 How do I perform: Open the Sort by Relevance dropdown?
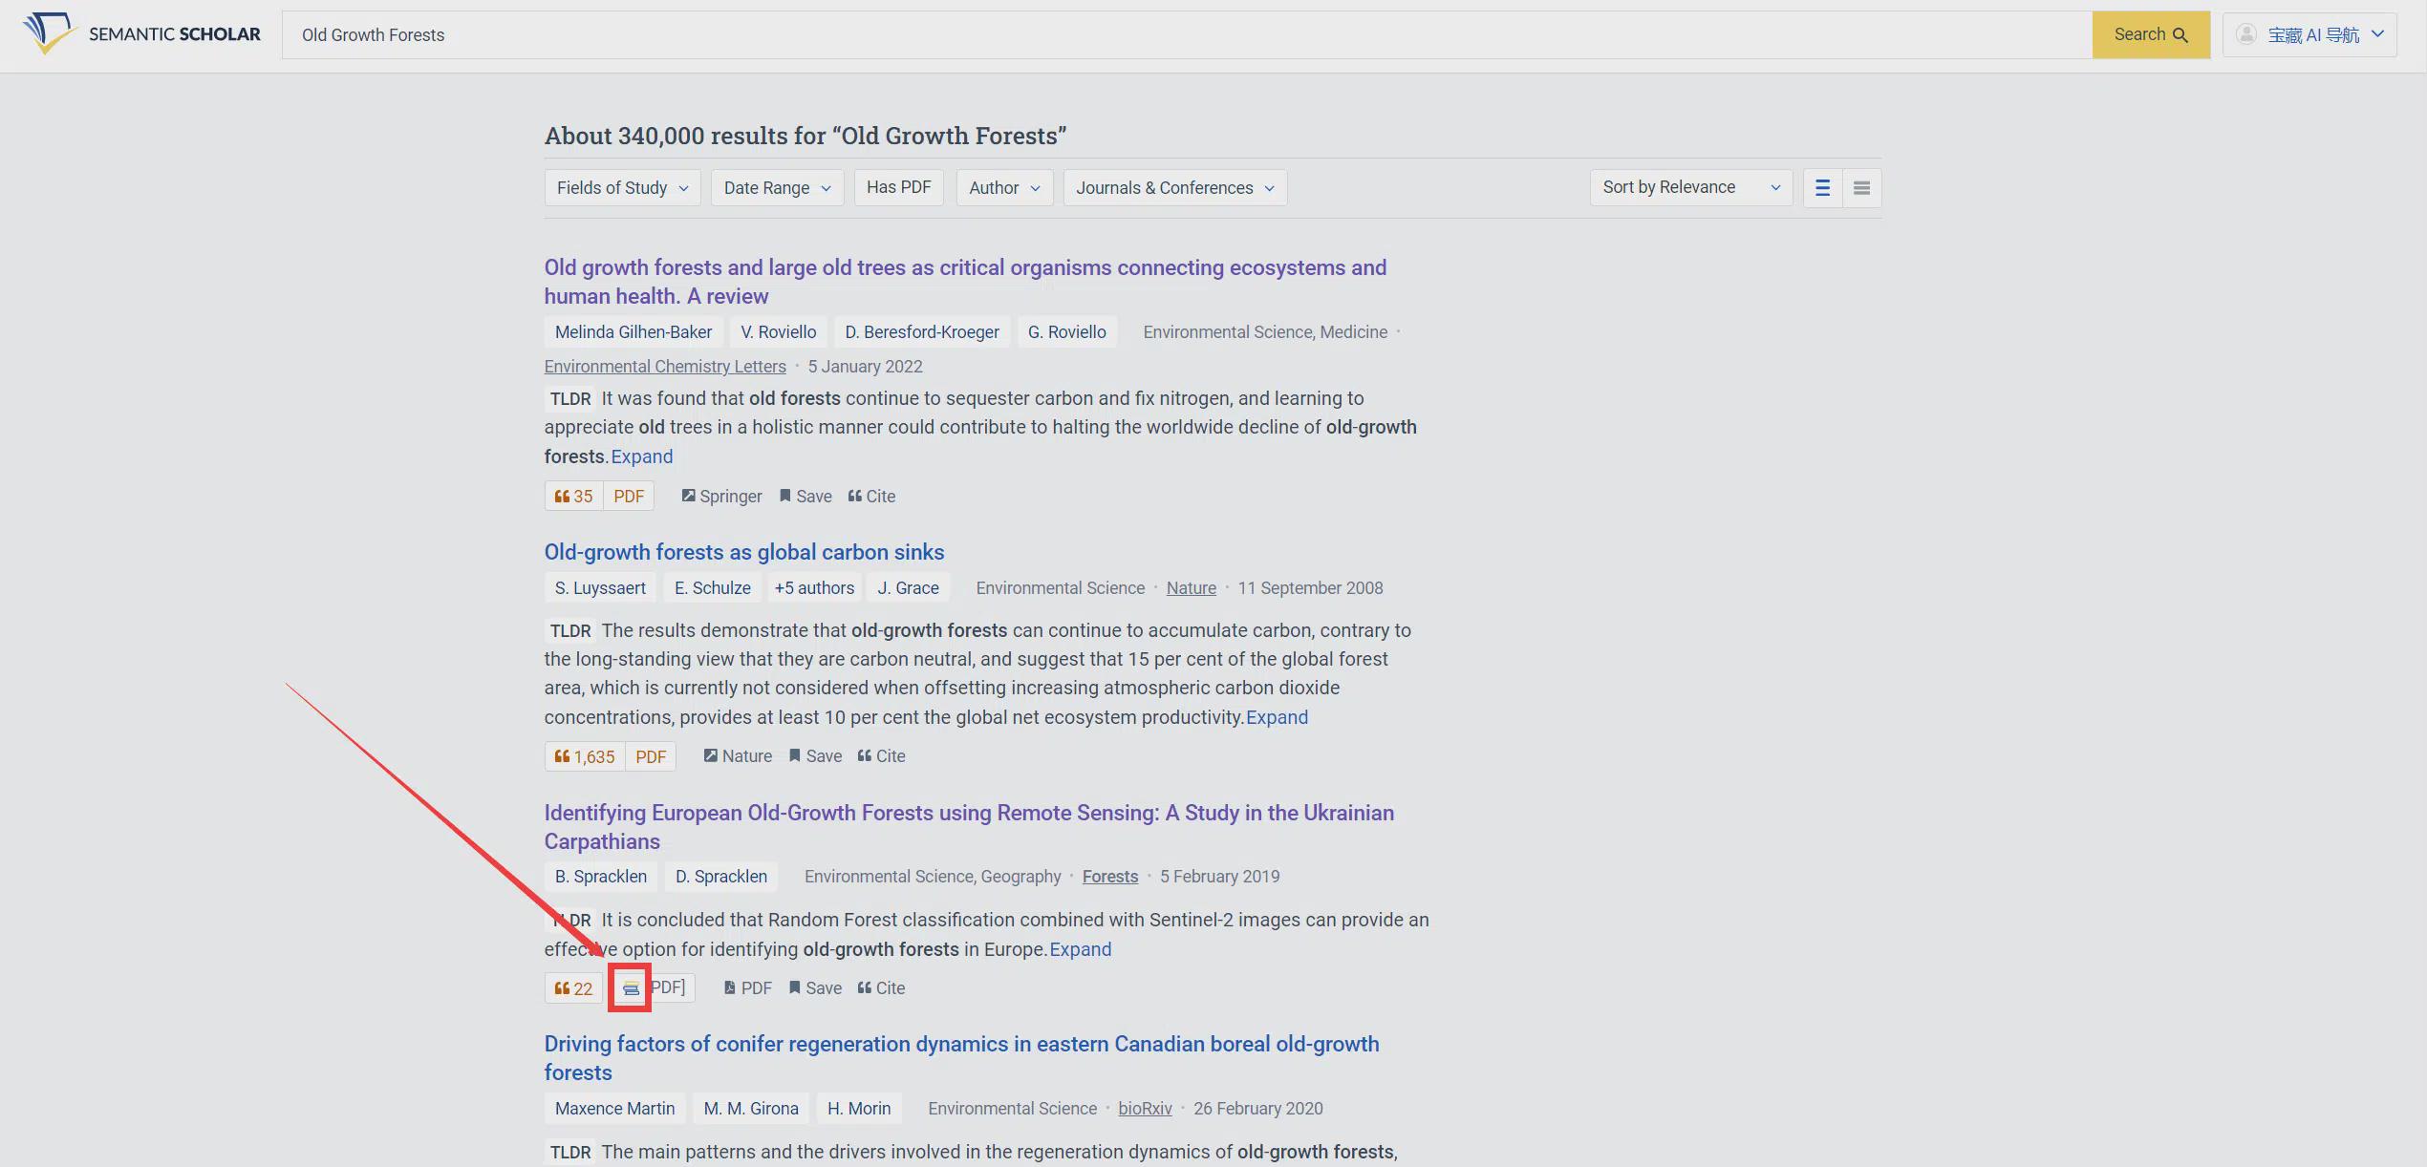pos(1691,187)
